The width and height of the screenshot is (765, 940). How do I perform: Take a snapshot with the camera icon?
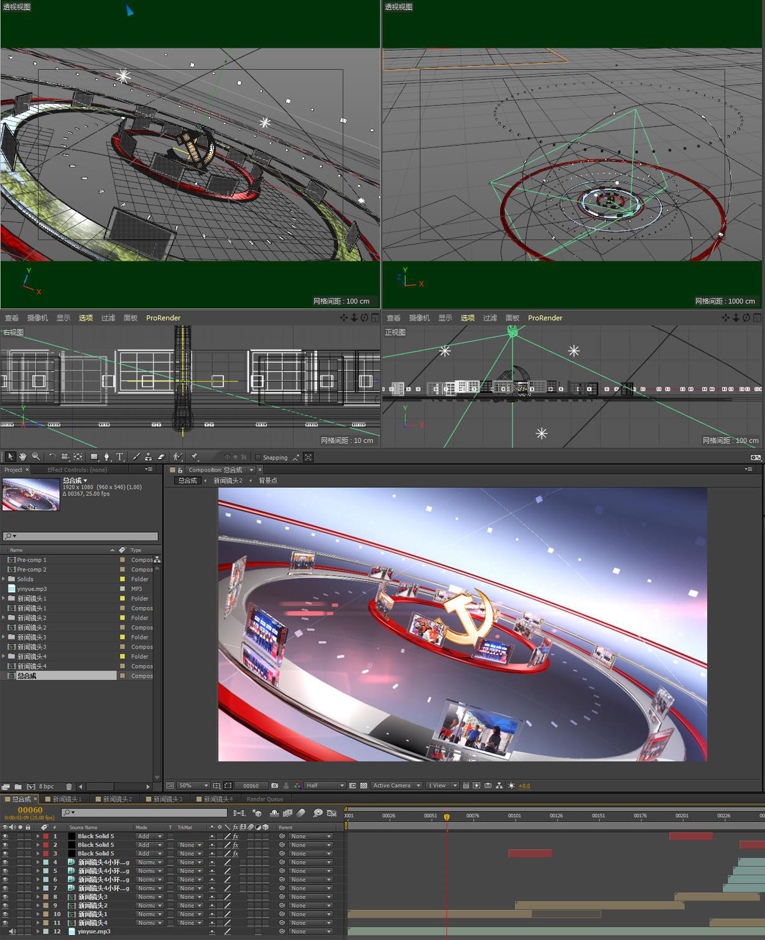(274, 786)
